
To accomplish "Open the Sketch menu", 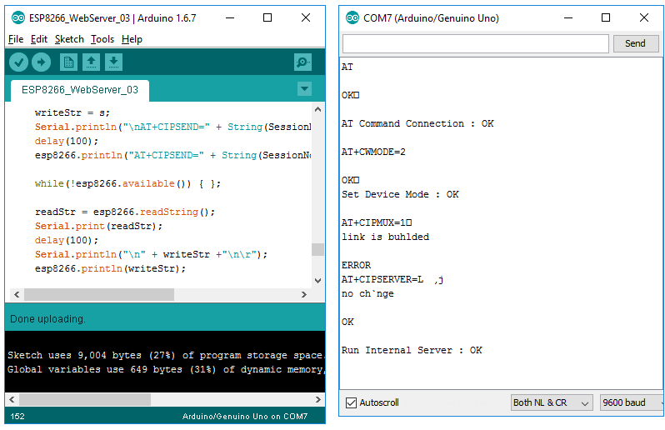I will click(x=69, y=39).
